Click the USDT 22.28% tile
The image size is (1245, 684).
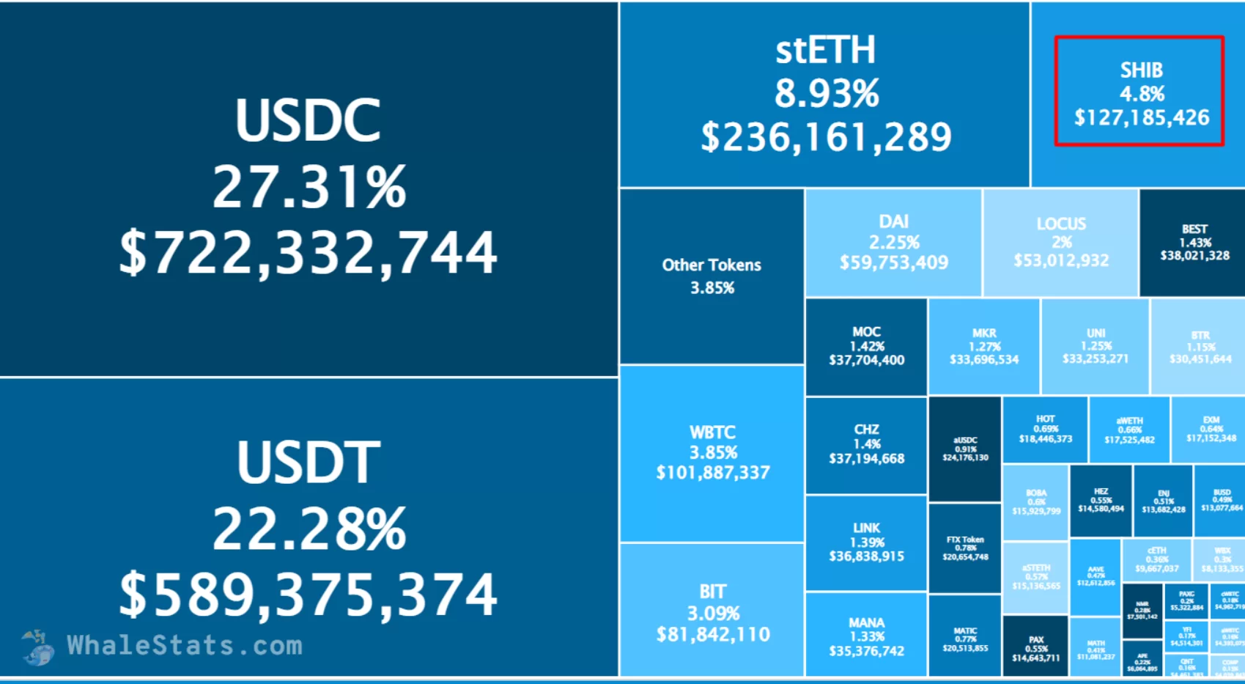pyautogui.click(x=309, y=526)
